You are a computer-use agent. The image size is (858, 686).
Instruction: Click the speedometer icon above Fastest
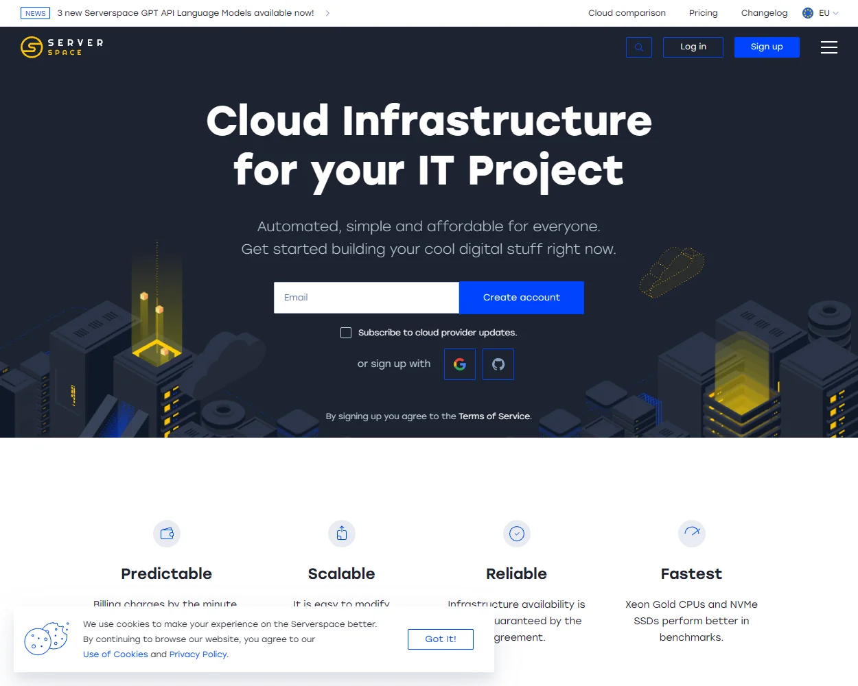click(x=691, y=534)
